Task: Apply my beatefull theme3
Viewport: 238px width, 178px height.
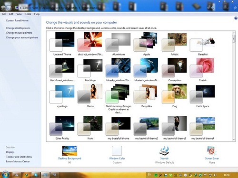Action: click(x=174, y=126)
